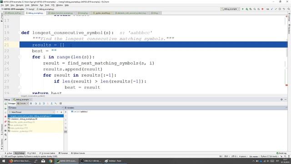This screenshot has width=291, height=164.
Task: Switch to pydoc_example.py editor tab
Action: pos(102,13)
